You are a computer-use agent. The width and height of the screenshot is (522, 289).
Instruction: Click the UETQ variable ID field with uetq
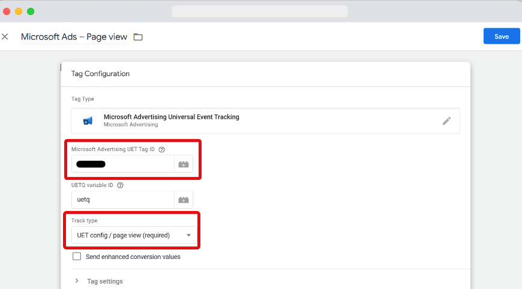point(123,200)
